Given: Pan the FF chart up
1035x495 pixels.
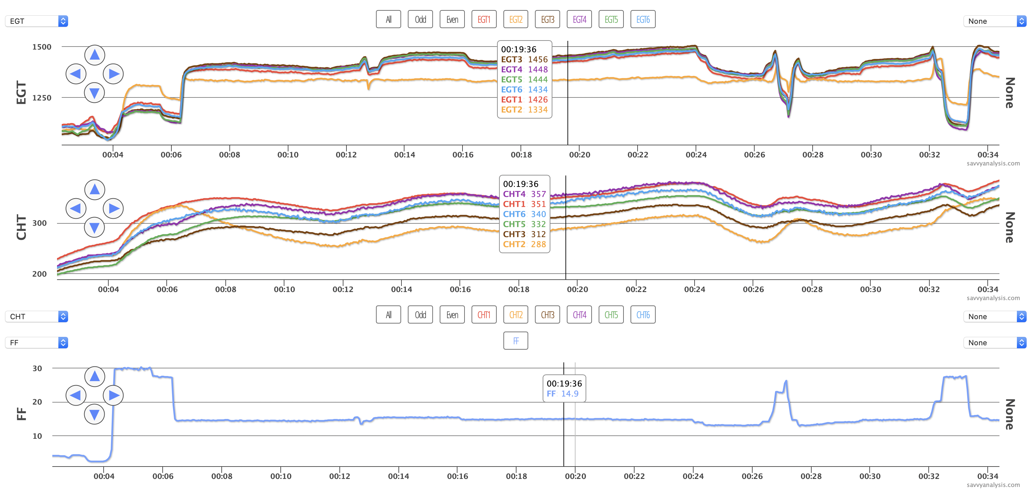Looking at the screenshot, I should [x=95, y=376].
